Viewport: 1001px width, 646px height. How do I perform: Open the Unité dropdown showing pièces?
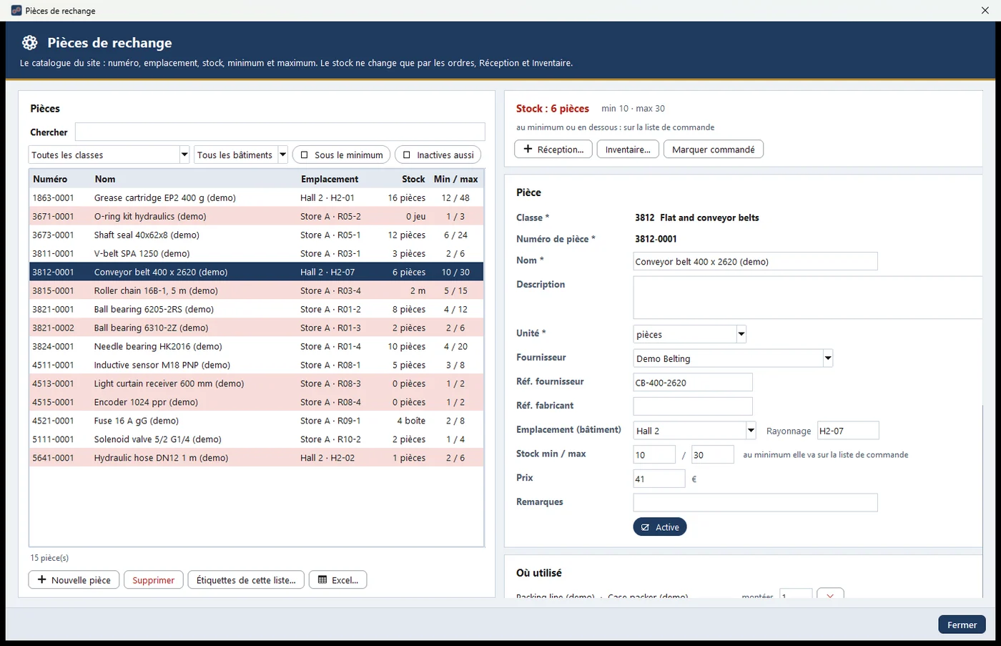pyautogui.click(x=690, y=334)
